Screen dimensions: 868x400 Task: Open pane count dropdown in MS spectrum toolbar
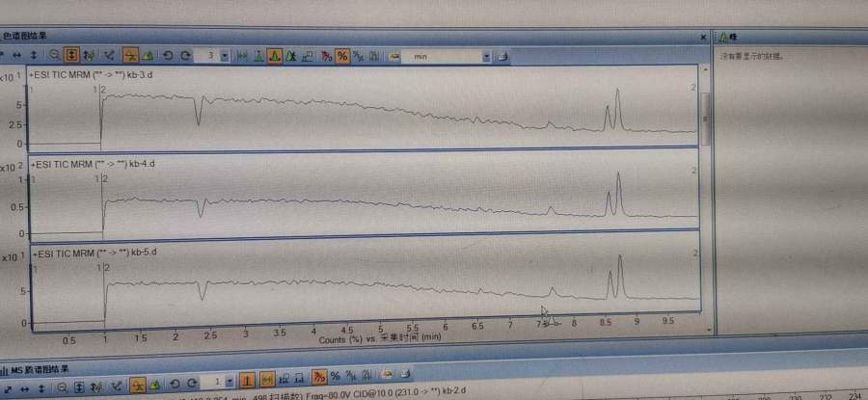pos(230,383)
